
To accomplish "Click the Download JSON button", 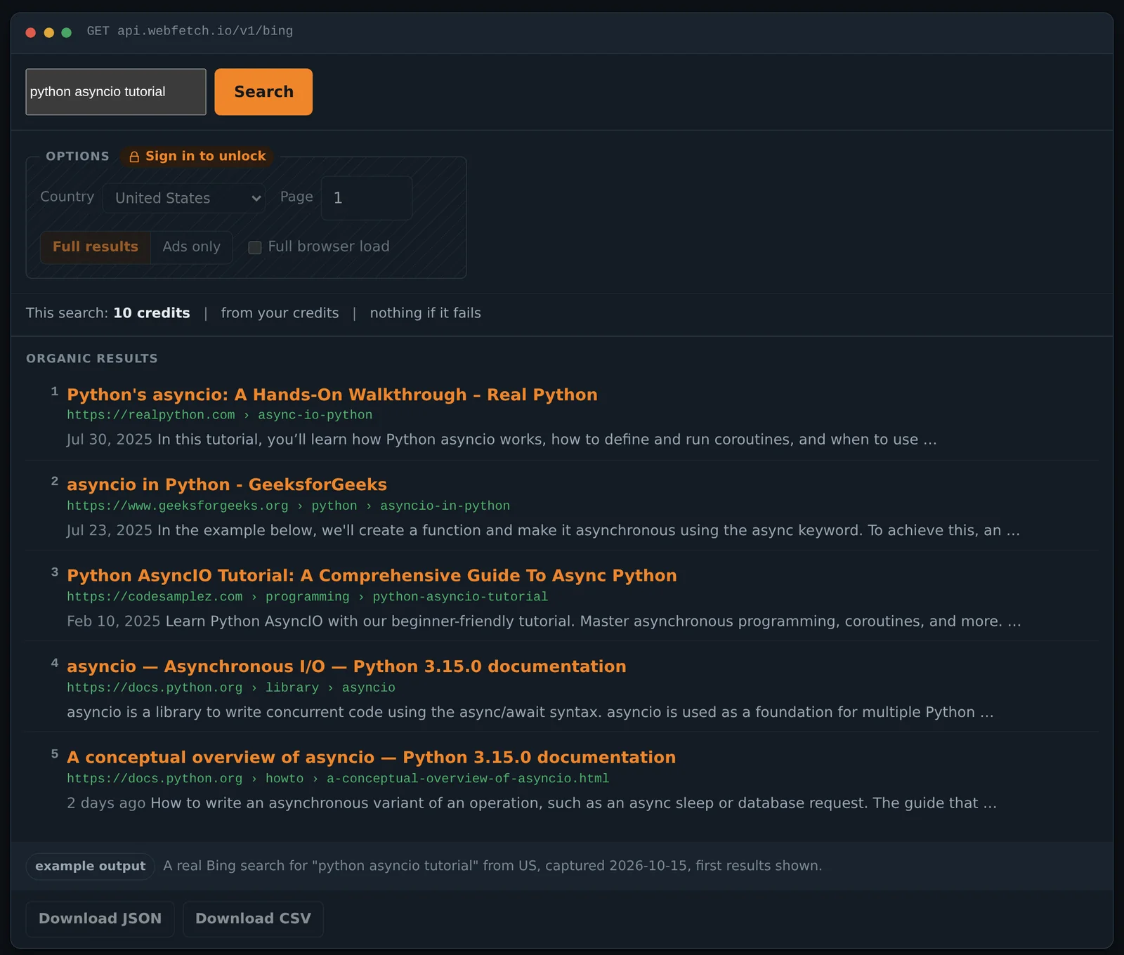I will 100,919.
